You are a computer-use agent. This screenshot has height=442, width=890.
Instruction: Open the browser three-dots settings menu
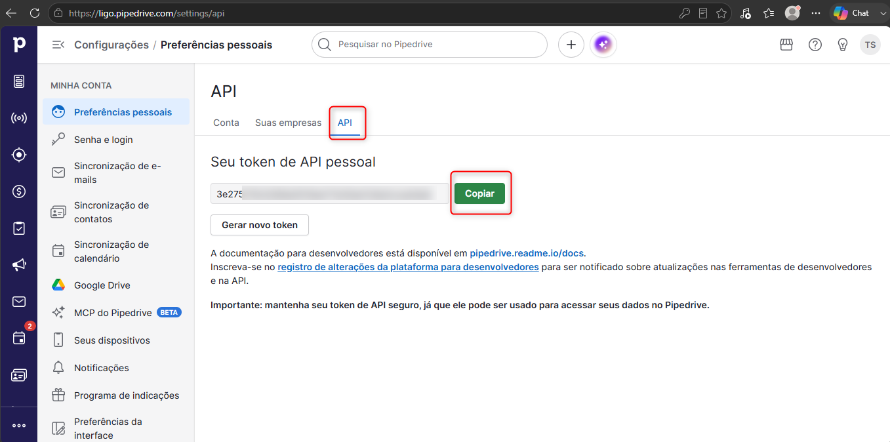(816, 13)
